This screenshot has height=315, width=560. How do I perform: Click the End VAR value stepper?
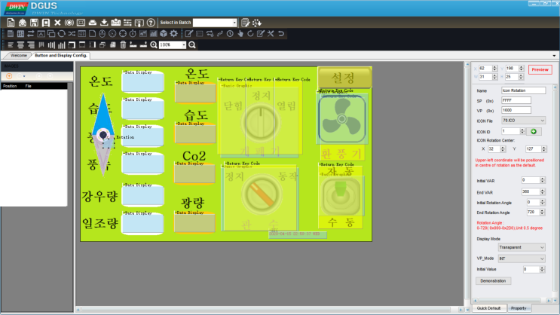543,191
